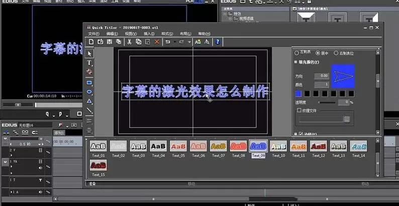Click the Open file icon in Quick Titler toolbar
Viewport: 399px width, 206px height.
(101, 42)
